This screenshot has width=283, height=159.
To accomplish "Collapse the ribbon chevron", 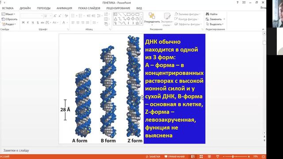I will pos(263,29).
